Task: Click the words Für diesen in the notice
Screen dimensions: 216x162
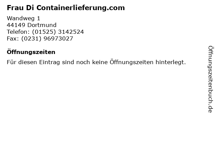Action: point(22,62)
